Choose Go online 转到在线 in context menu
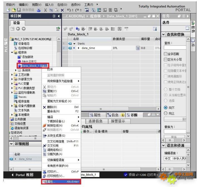The image size is (197, 187). pos(61,125)
